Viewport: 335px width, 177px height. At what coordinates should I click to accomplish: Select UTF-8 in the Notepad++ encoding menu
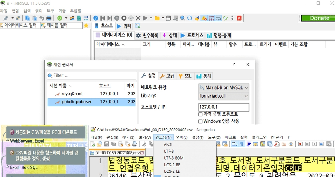point(169,151)
